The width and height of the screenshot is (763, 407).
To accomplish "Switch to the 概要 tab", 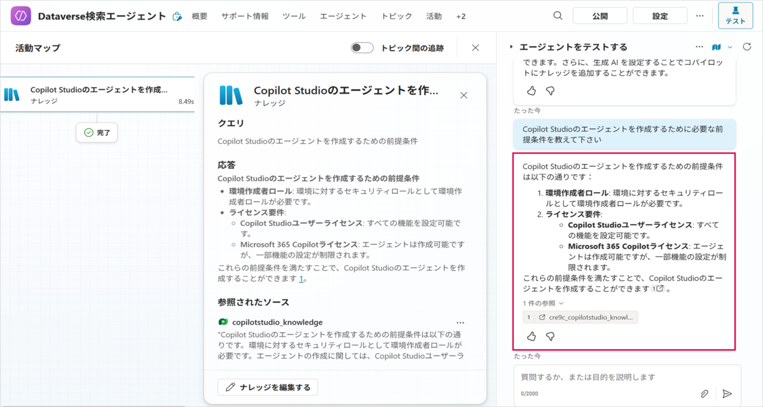I will (x=200, y=17).
